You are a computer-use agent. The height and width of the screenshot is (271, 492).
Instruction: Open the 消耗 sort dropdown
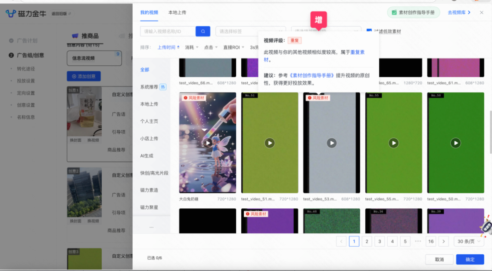tap(191, 47)
